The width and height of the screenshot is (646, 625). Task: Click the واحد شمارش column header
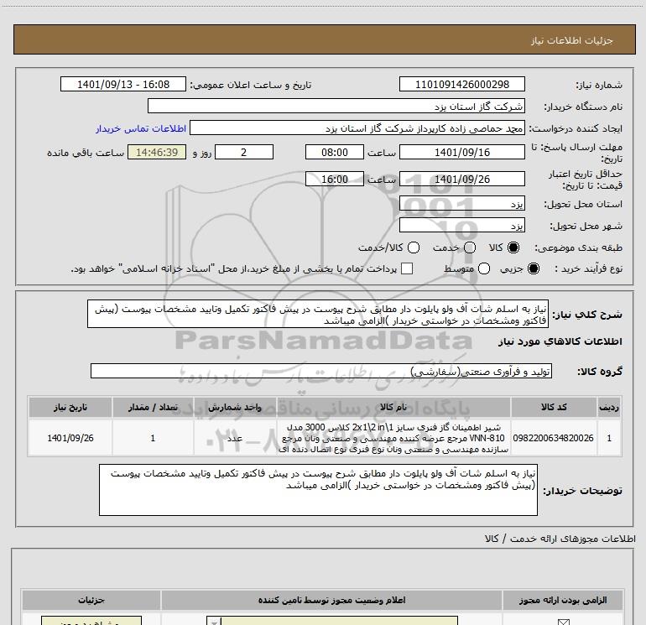(x=235, y=408)
